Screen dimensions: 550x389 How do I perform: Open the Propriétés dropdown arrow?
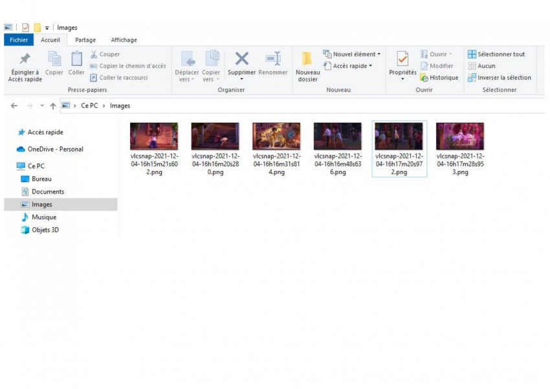(402, 79)
